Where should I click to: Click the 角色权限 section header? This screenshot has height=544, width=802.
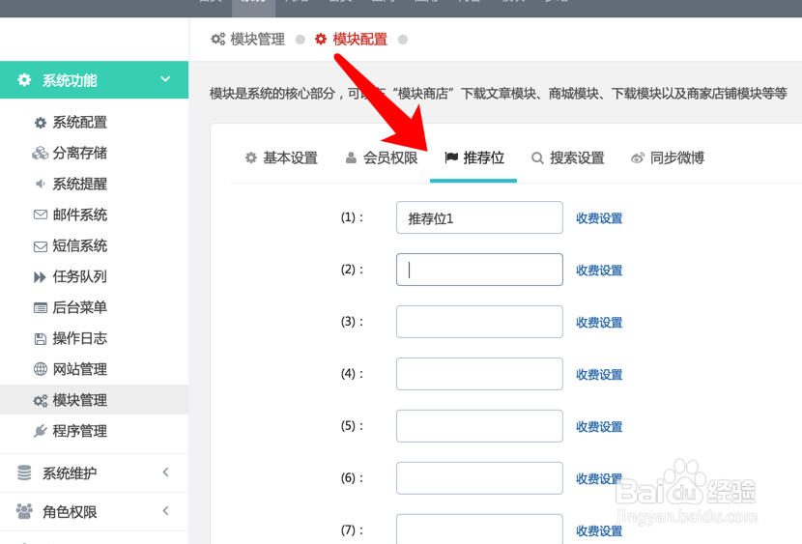coord(94,511)
